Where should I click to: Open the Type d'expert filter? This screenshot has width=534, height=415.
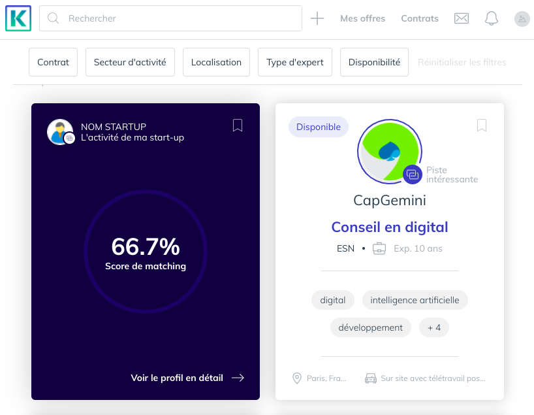pyautogui.click(x=295, y=62)
